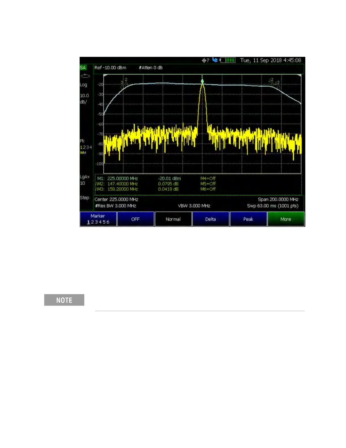
Task: Click the VBW 3.000 MHz readout
Action: 194,206
